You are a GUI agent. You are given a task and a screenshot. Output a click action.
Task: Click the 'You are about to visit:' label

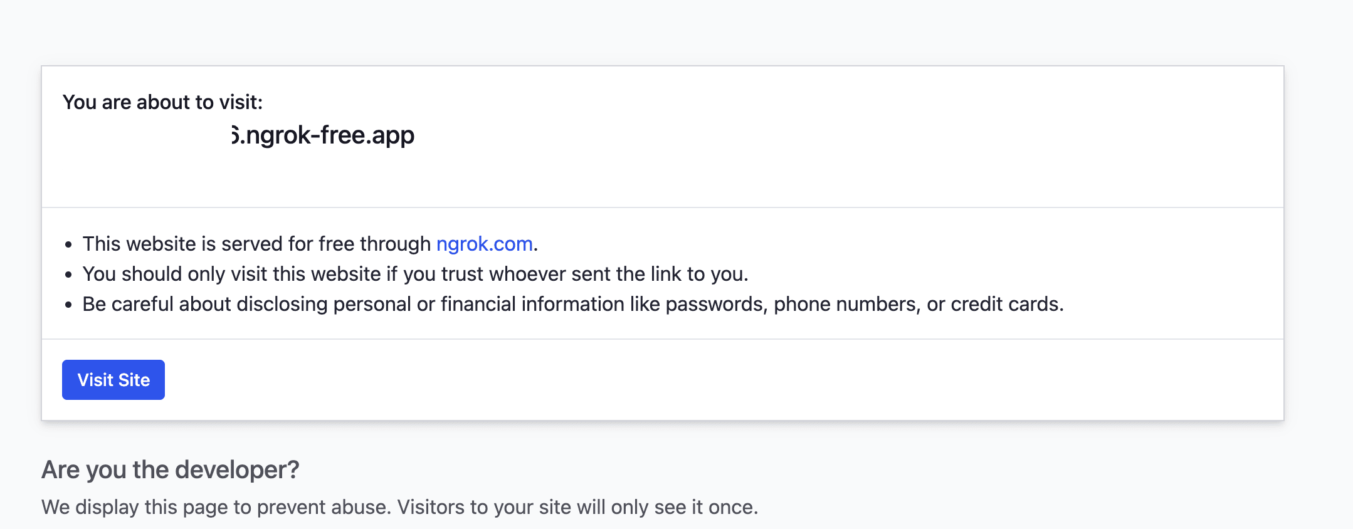click(162, 102)
